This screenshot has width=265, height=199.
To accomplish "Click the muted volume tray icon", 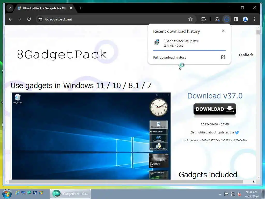I will (239, 194).
